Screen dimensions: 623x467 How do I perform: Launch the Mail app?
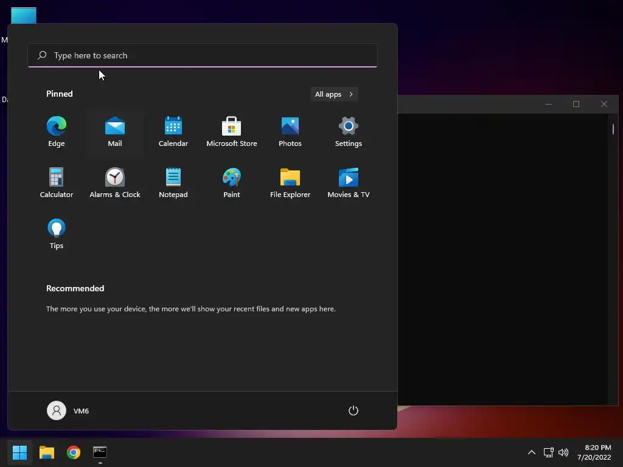(x=115, y=132)
